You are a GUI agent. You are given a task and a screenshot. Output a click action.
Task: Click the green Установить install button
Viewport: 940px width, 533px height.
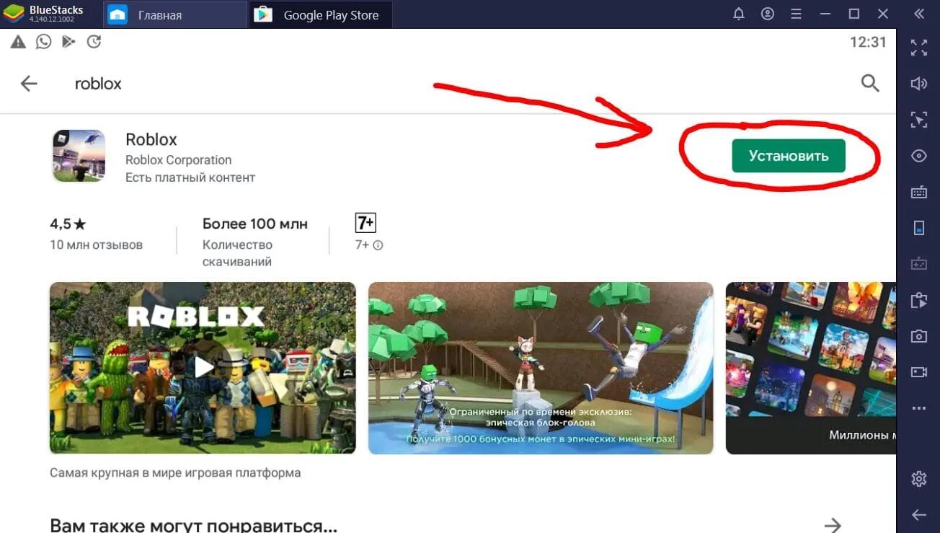tap(789, 156)
